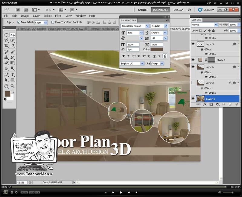Open English: UK language dropdown
The height and width of the screenshot is (197, 242).
pos(142,63)
